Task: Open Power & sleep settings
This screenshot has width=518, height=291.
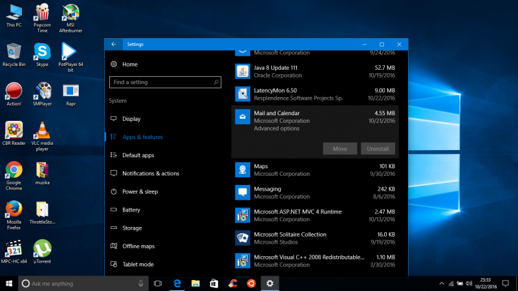Action: coord(140,191)
